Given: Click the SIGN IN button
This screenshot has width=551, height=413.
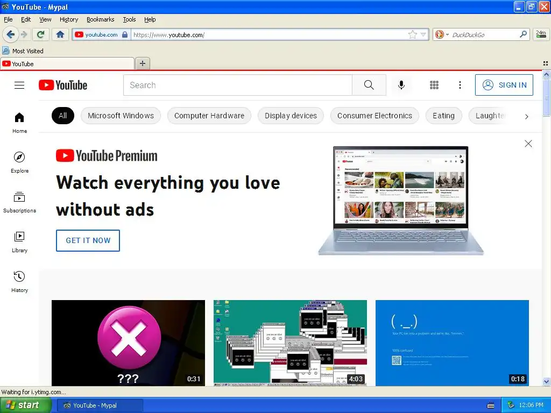Looking at the screenshot, I should click(504, 85).
